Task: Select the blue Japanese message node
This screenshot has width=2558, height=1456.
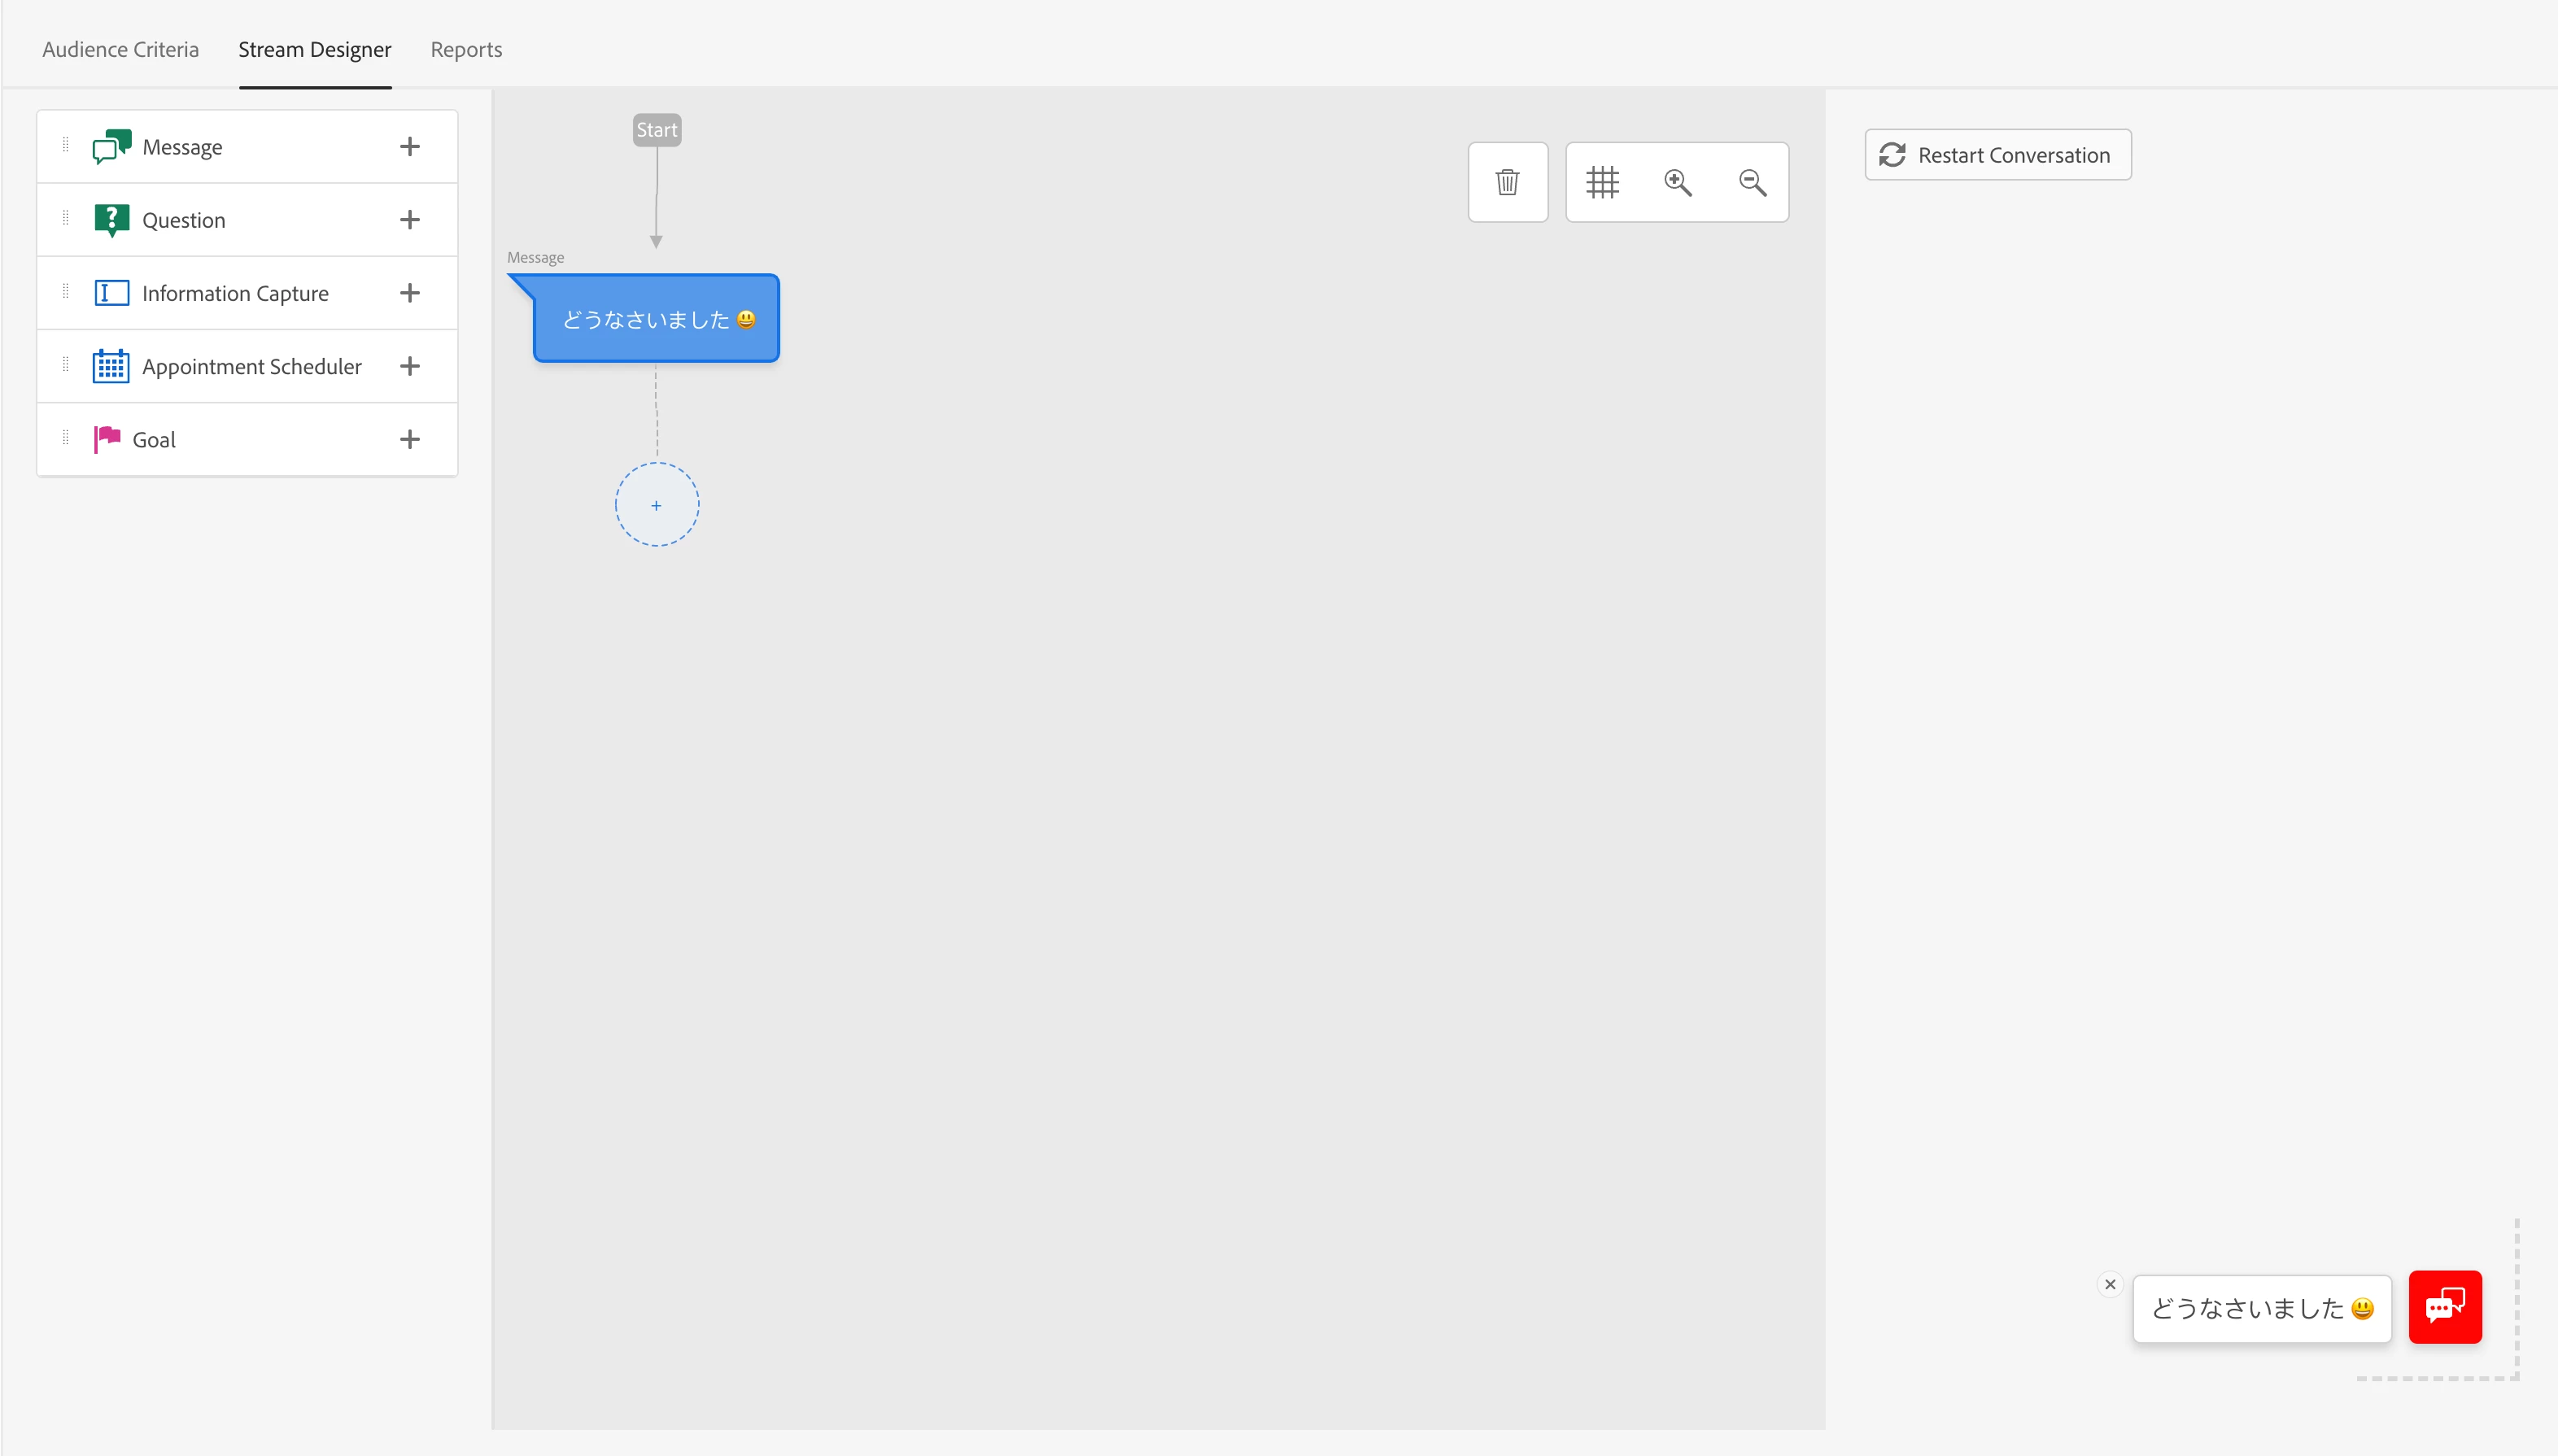Action: click(656, 319)
